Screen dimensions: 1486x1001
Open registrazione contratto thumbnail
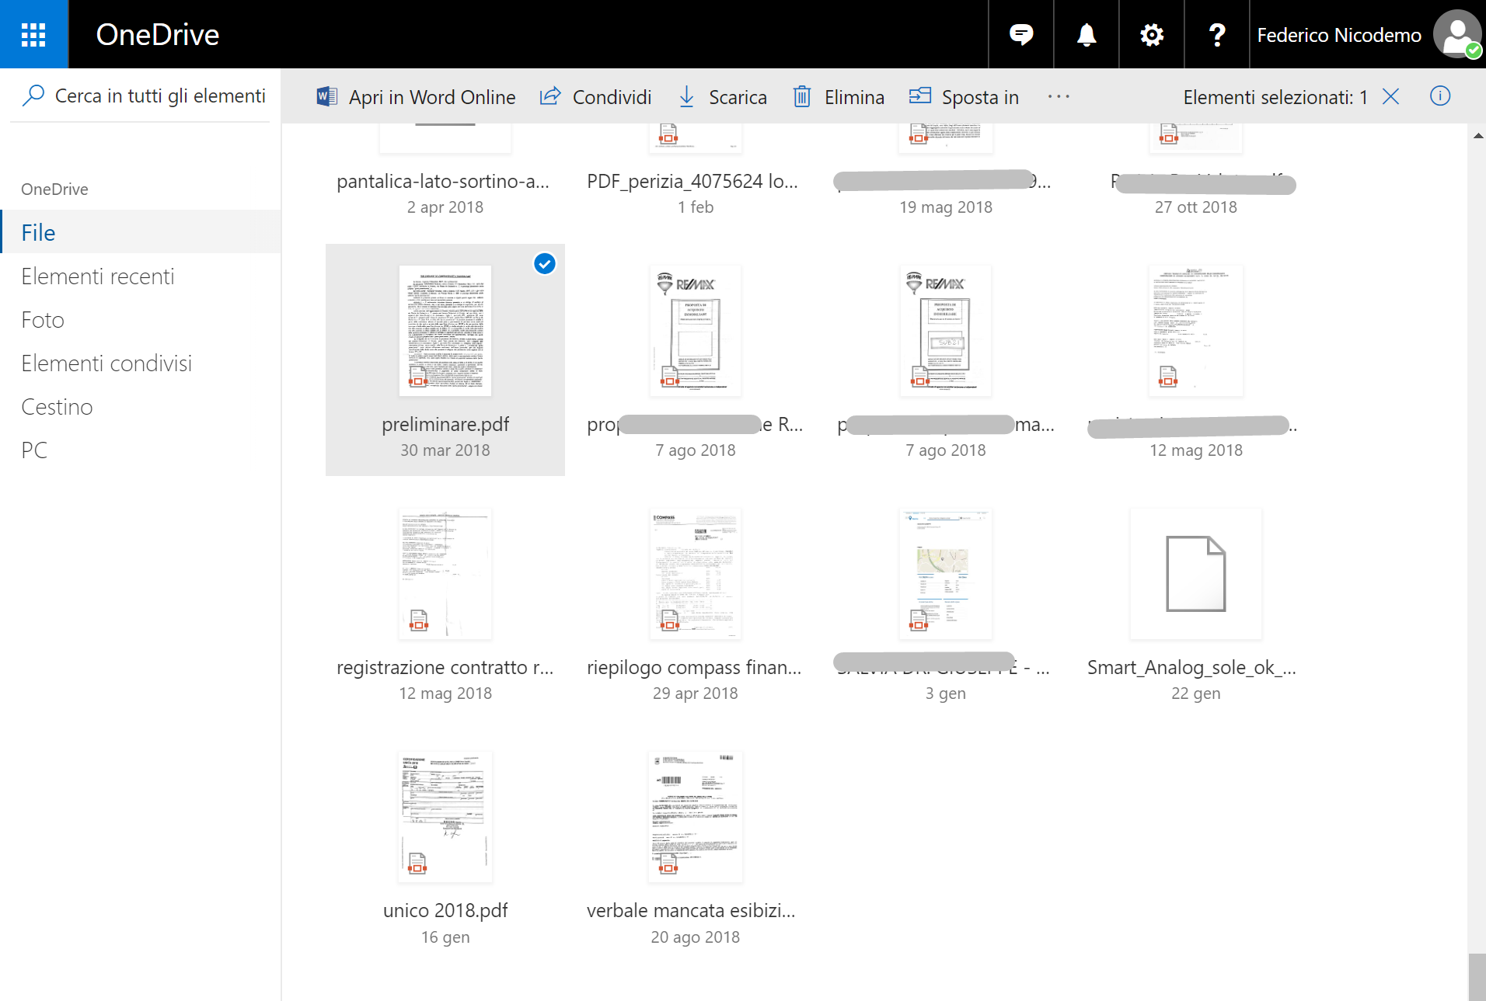pos(445,574)
